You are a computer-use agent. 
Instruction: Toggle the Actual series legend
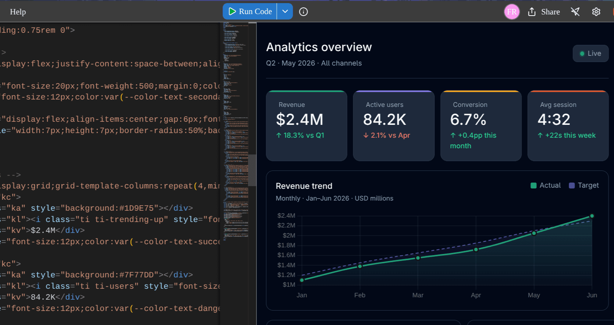click(x=546, y=185)
